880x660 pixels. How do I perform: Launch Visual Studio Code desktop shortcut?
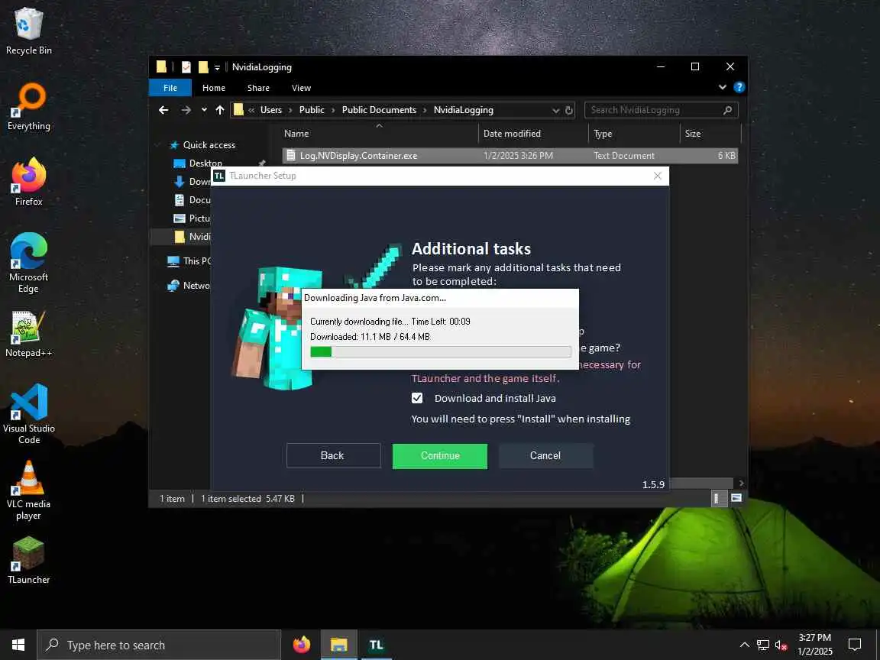(28, 414)
